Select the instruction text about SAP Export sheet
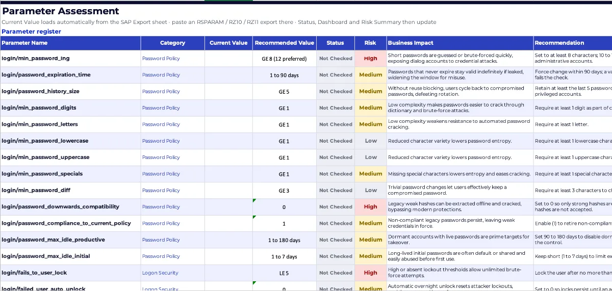 [x=219, y=22]
